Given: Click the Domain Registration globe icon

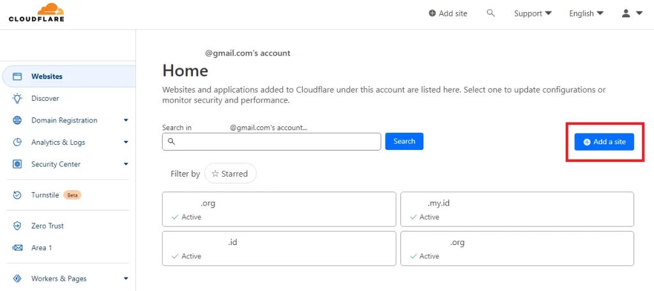Looking at the screenshot, I should [x=17, y=121].
